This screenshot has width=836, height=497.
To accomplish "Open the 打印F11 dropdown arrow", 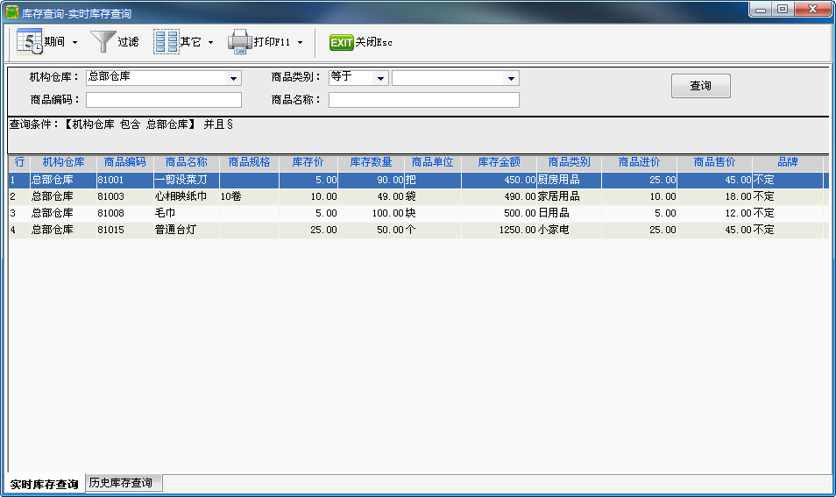I will [x=300, y=42].
